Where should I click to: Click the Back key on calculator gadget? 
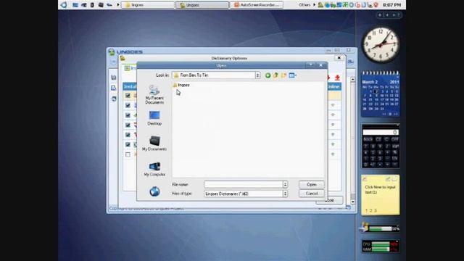368,139
